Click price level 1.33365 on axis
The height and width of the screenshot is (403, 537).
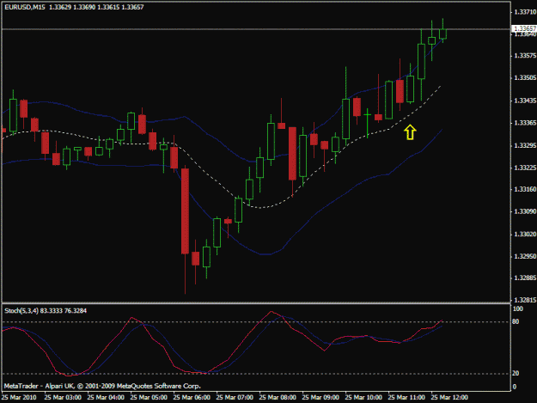click(525, 123)
